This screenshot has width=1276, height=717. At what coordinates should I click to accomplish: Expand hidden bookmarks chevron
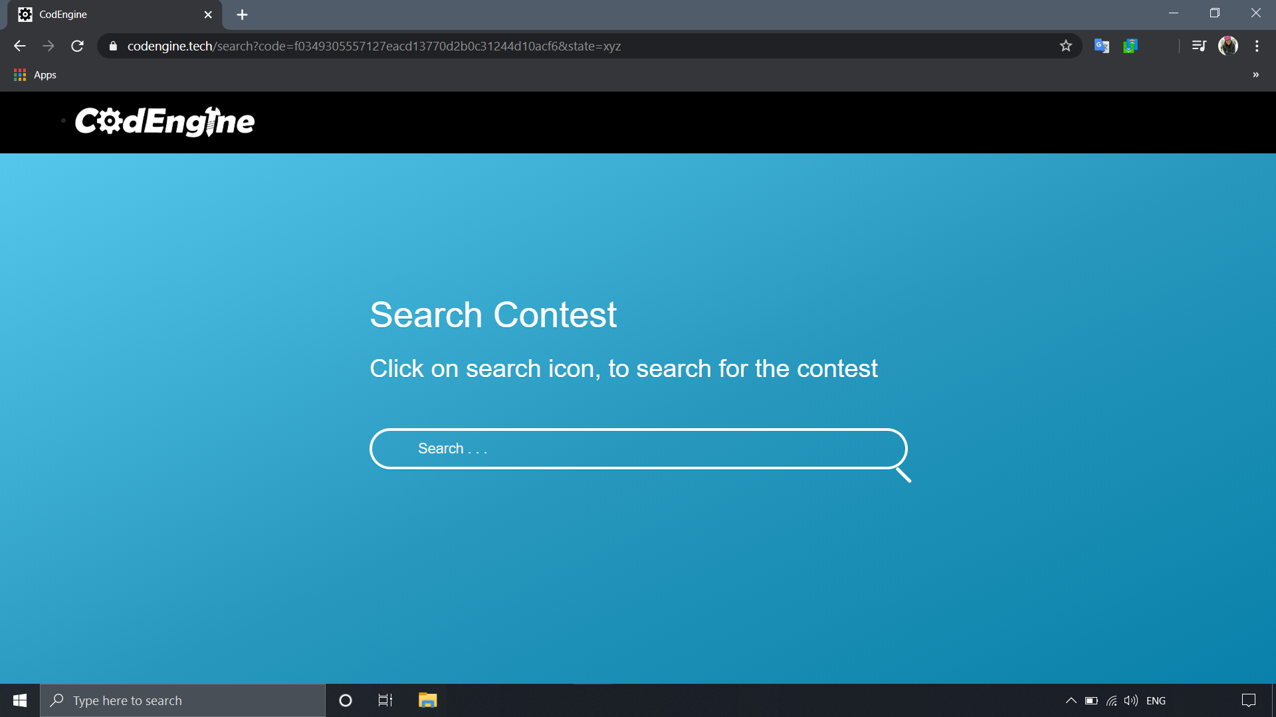pos(1255,75)
